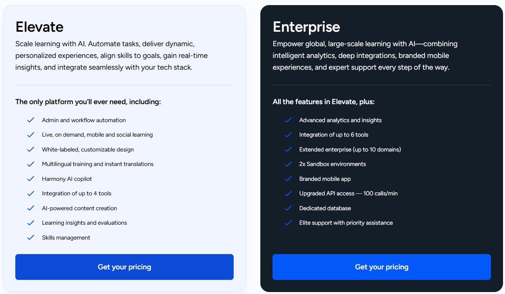505x294 pixels.
Task: Select the Enterprise plan heading
Action: point(306,27)
